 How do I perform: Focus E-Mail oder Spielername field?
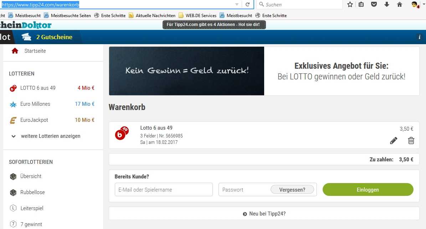[x=164, y=189]
